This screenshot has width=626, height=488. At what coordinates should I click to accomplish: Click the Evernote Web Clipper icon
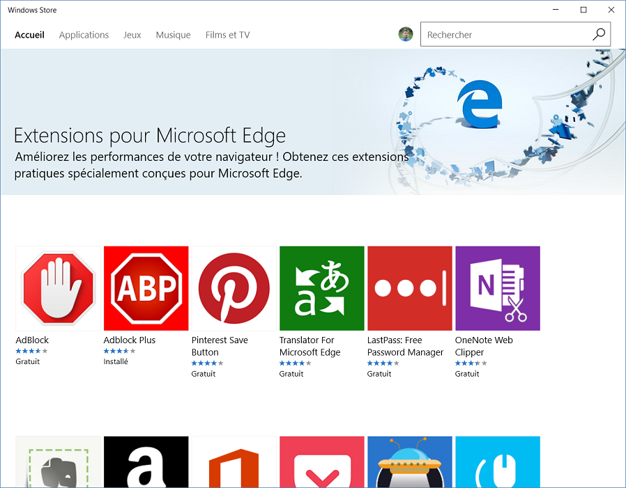point(59,462)
